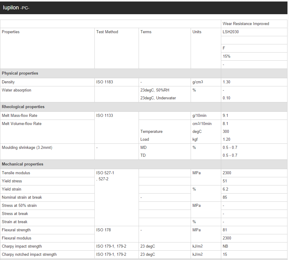Select the Flexural modulus label

[x=16, y=238]
